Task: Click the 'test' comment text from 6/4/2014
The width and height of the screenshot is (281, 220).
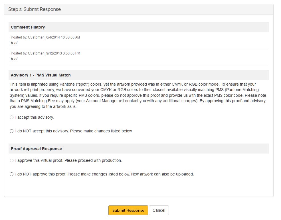Action: click(x=14, y=43)
